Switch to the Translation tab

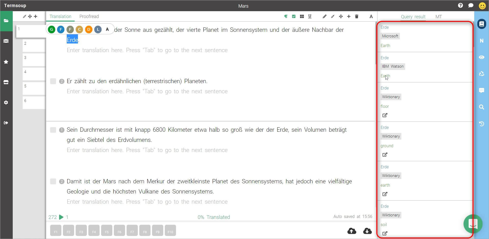[x=60, y=17]
